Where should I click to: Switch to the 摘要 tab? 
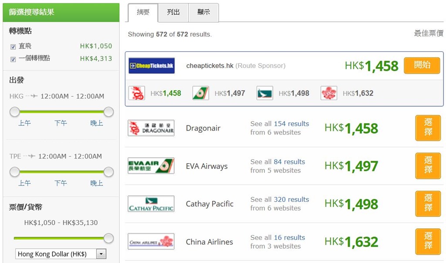point(143,13)
